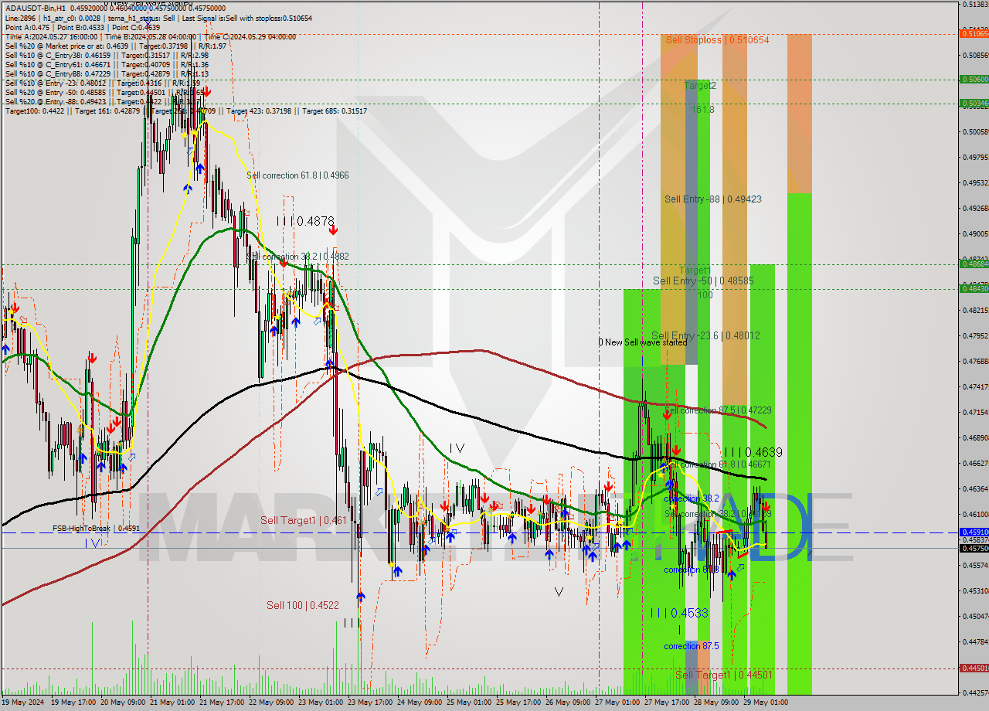The height and width of the screenshot is (711, 989).
Task: Click the green 0.50600 price axis tag
Action: 974,79
